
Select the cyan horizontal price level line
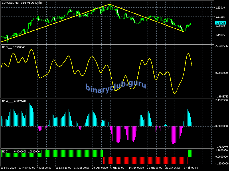pos(86,23)
